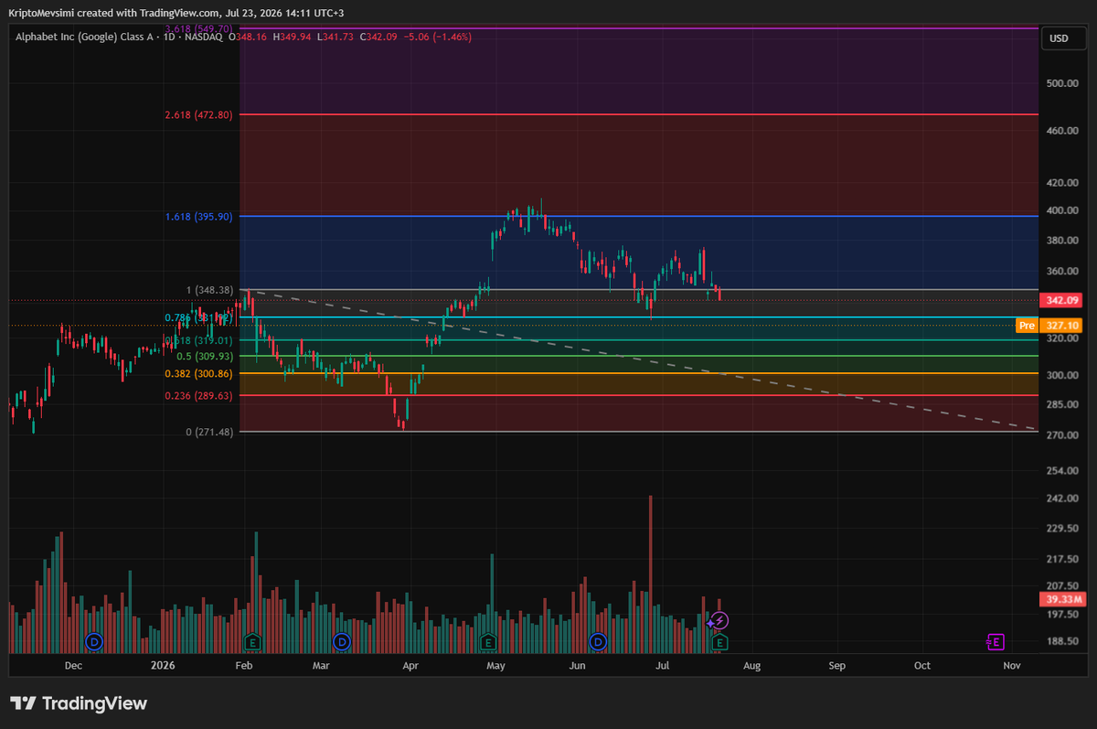Click the orange 327.10 pre-market price label
This screenshot has height=729, width=1097.
(1063, 325)
